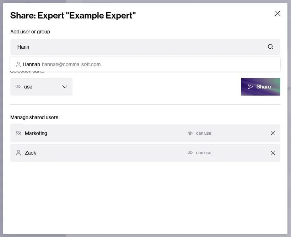This screenshot has height=237, width=291.
Task: Click the group icon next to Marketing
Action: pyautogui.click(x=18, y=133)
